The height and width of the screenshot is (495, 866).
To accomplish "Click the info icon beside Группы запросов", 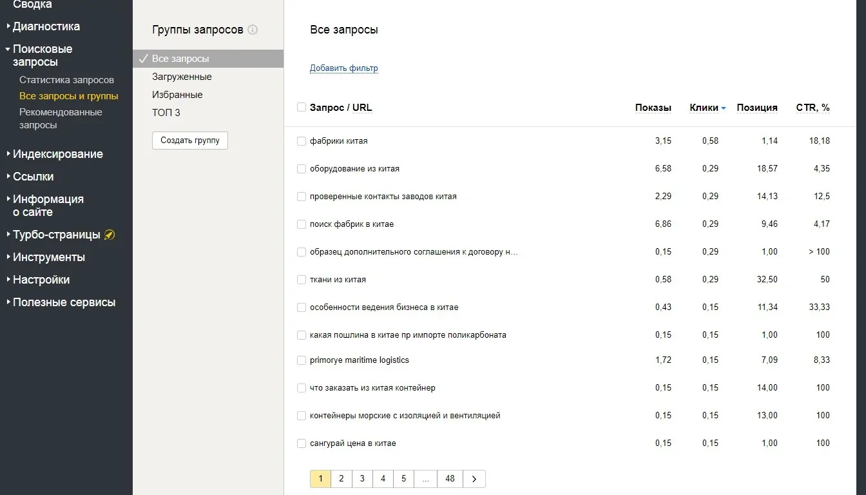I will click(x=253, y=30).
